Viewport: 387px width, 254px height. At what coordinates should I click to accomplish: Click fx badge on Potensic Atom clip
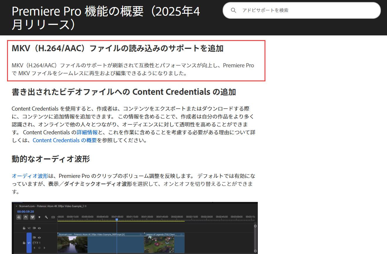click(x=141, y=234)
